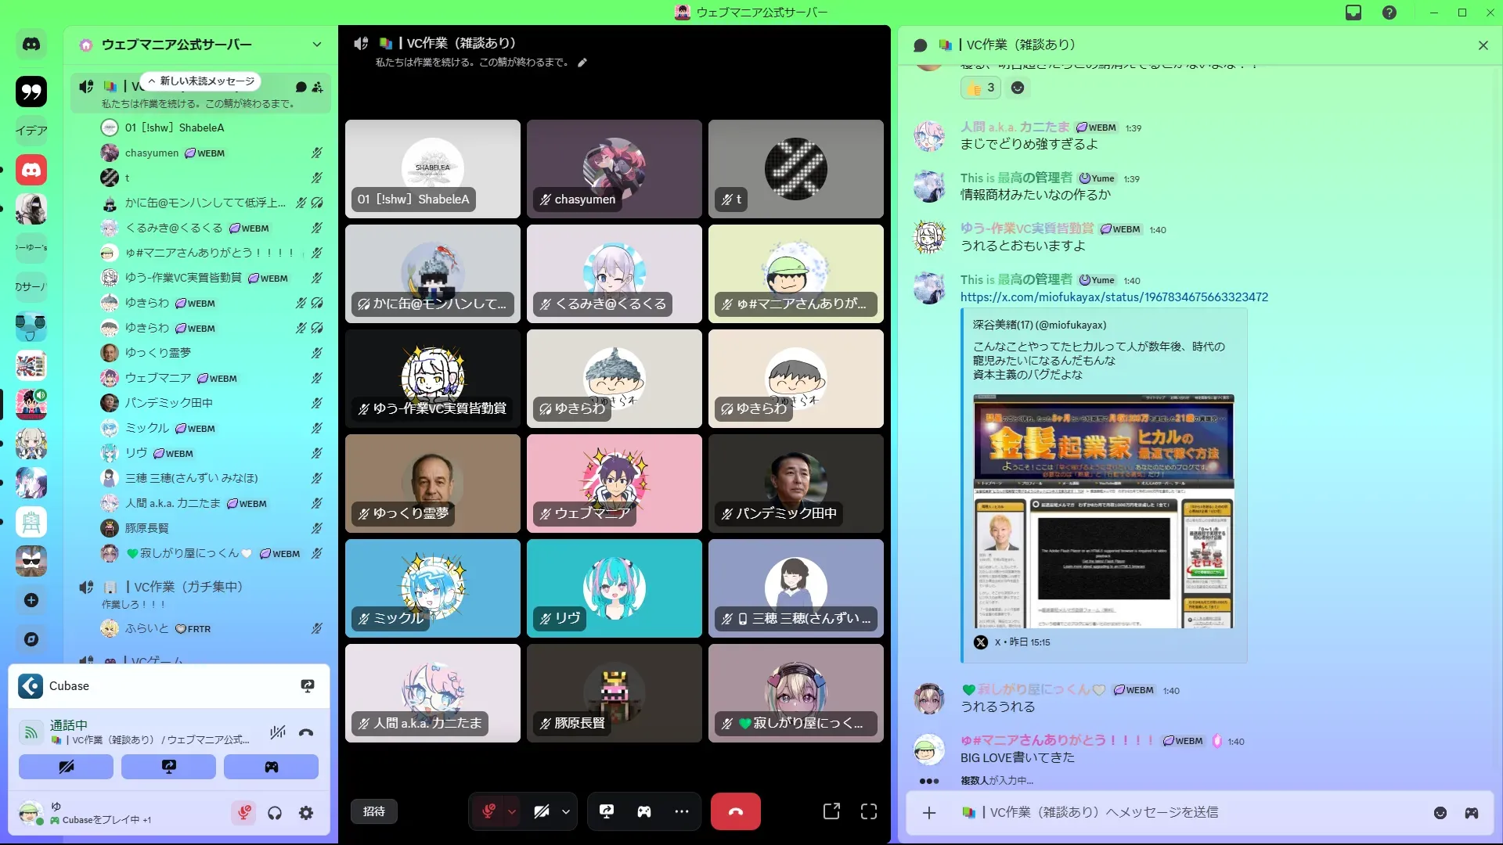This screenshot has width=1503, height=845.
Task: Click the Discord home icon in sidebar
Action: click(31, 45)
